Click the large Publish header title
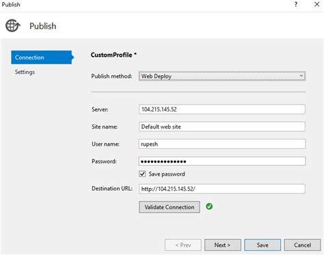 click(43, 26)
